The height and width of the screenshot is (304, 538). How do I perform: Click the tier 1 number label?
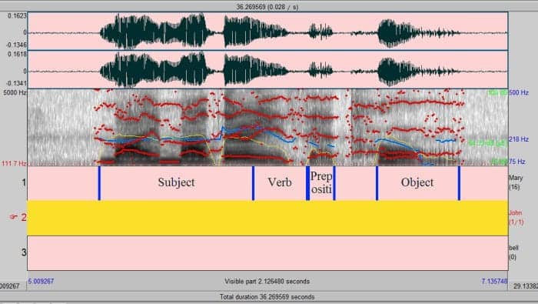pos(24,182)
